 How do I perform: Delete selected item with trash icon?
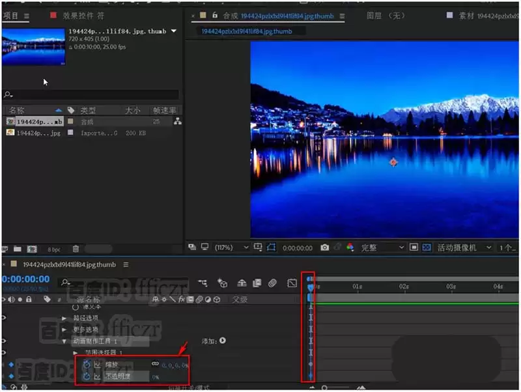click(76, 249)
